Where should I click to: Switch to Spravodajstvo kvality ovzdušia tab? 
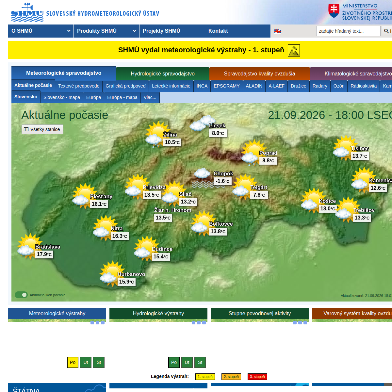(x=260, y=74)
